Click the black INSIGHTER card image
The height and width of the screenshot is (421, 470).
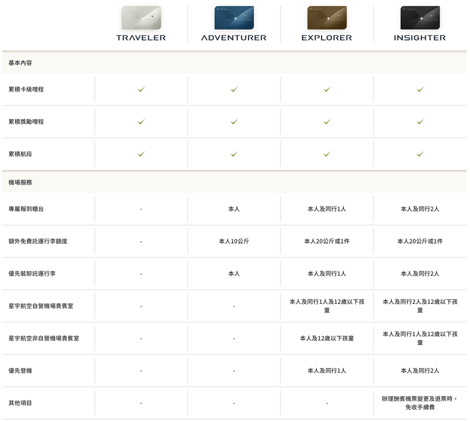click(420, 18)
